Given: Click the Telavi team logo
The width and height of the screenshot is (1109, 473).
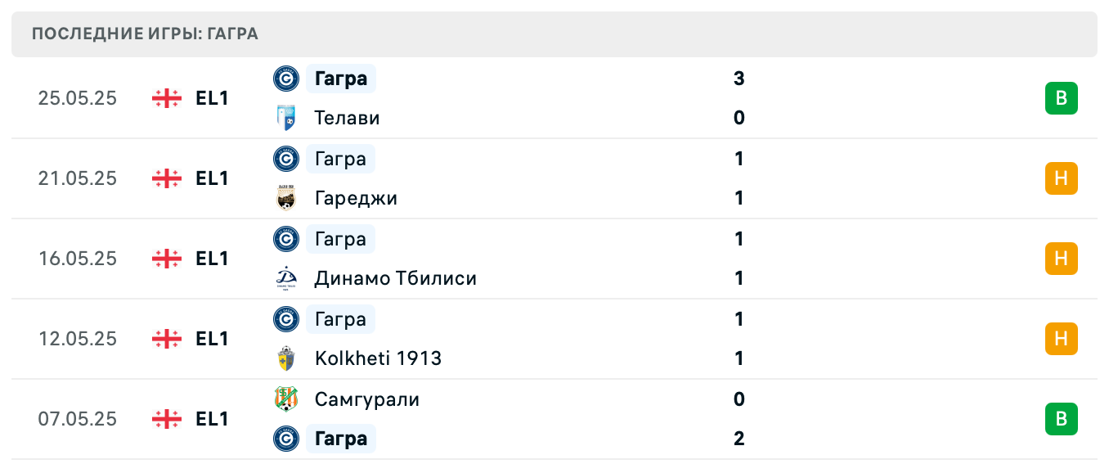Looking at the screenshot, I should tap(285, 118).
